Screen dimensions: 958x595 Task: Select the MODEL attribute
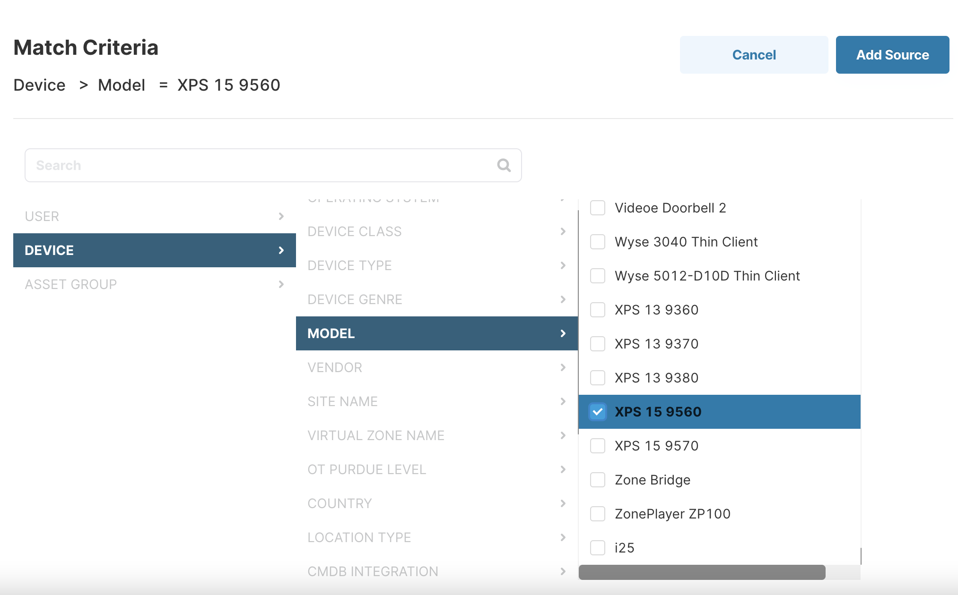click(x=436, y=333)
